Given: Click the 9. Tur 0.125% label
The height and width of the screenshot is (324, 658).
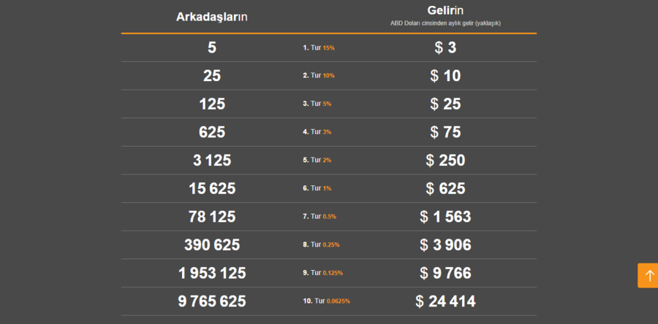Looking at the screenshot, I should 322,273.
